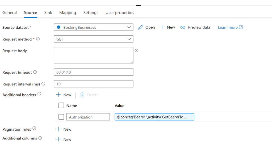The width and height of the screenshot is (272, 153).
Task: Open the Mapping tab
Action: point(68,12)
